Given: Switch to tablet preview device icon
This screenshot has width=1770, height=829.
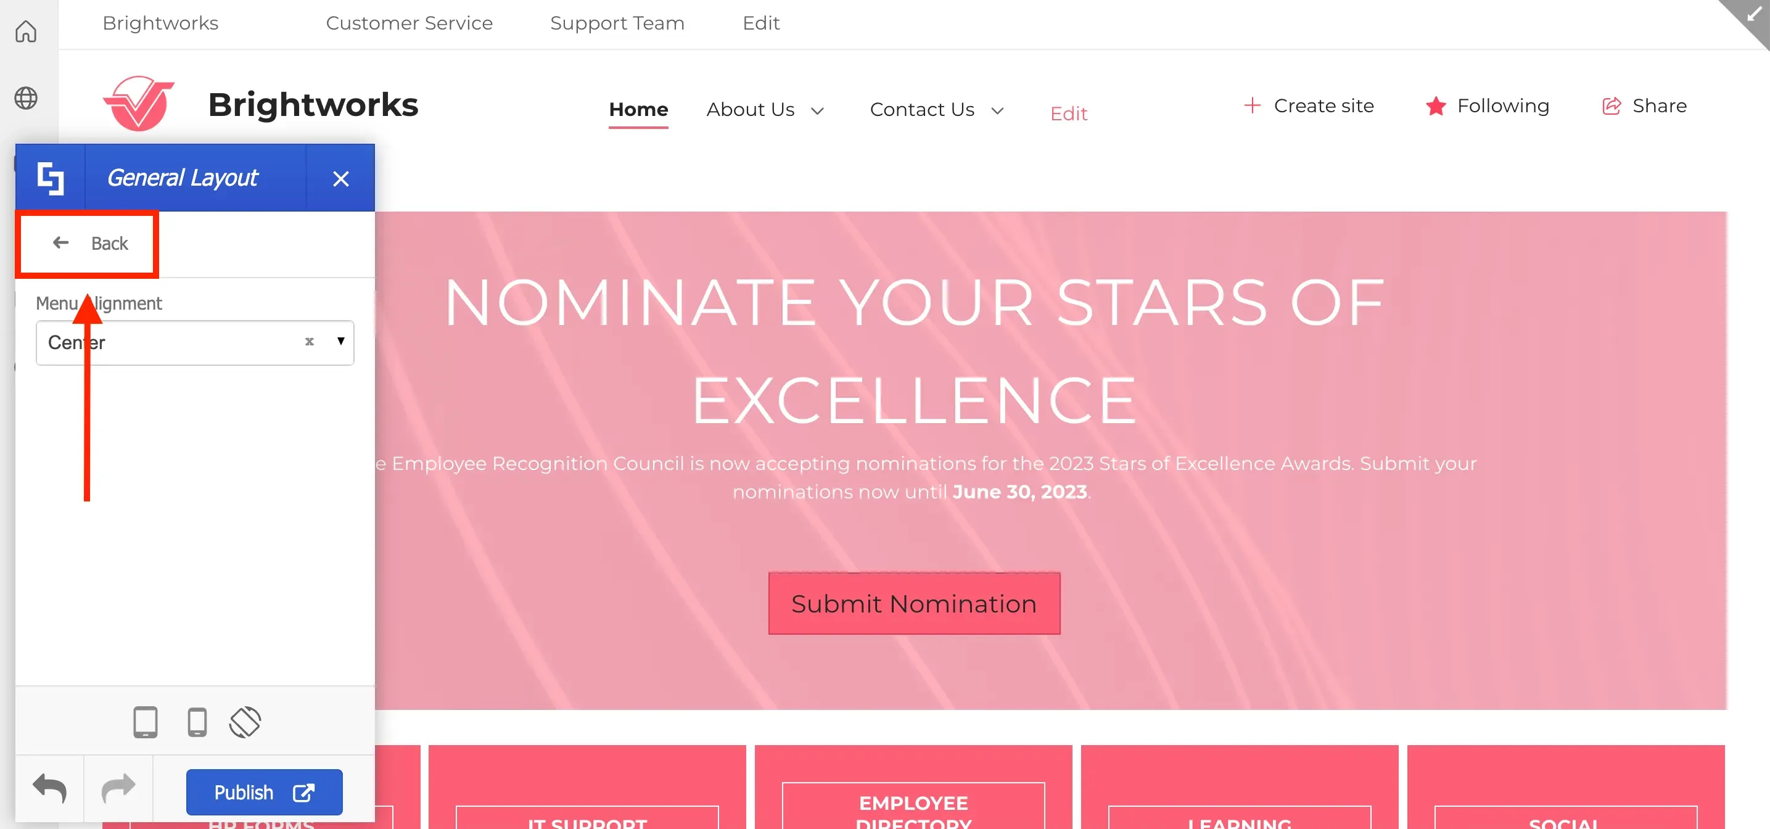Looking at the screenshot, I should (x=145, y=722).
